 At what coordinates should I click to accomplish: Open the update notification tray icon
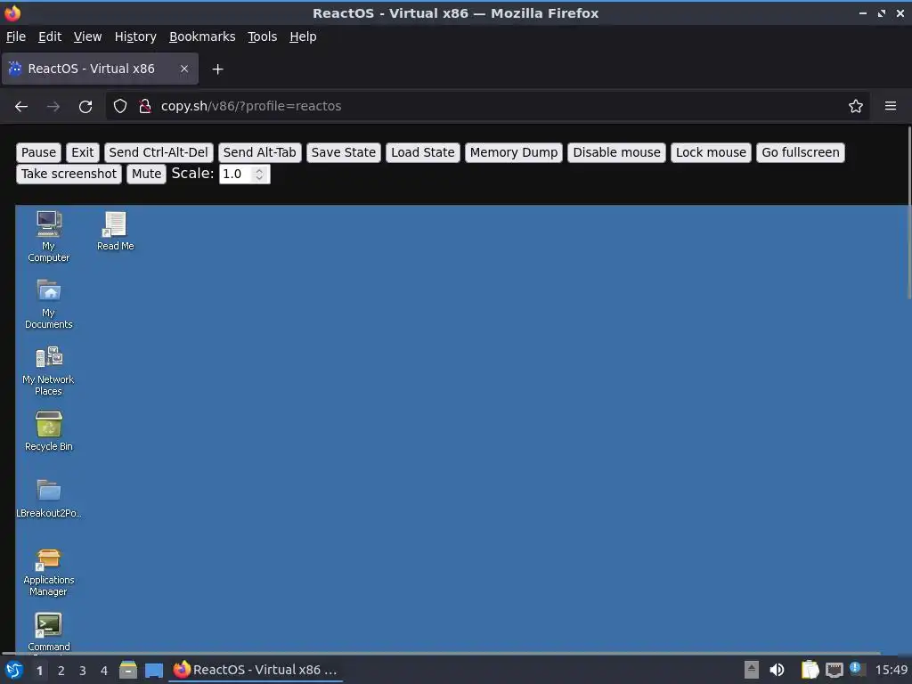pos(857,669)
